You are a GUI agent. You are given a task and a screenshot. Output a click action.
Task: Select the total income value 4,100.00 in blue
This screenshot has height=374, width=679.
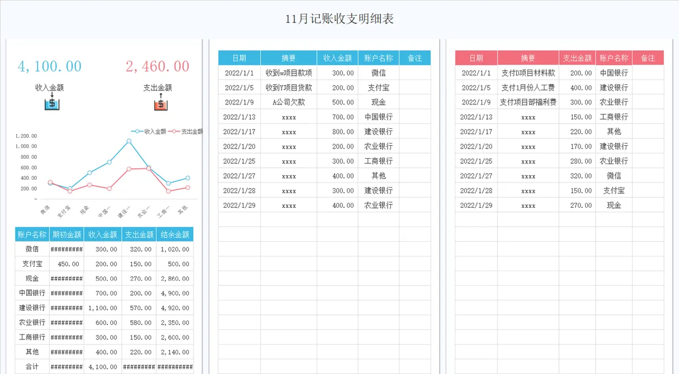pyautogui.click(x=50, y=66)
